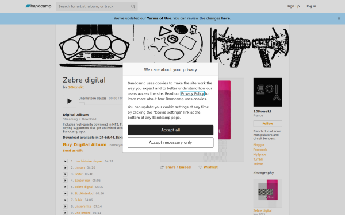
Task: Open the Facebook link
Action: (x=260, y=150)
